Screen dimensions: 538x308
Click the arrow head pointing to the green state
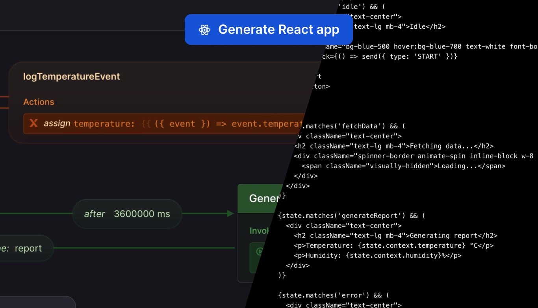pos(230,213)
